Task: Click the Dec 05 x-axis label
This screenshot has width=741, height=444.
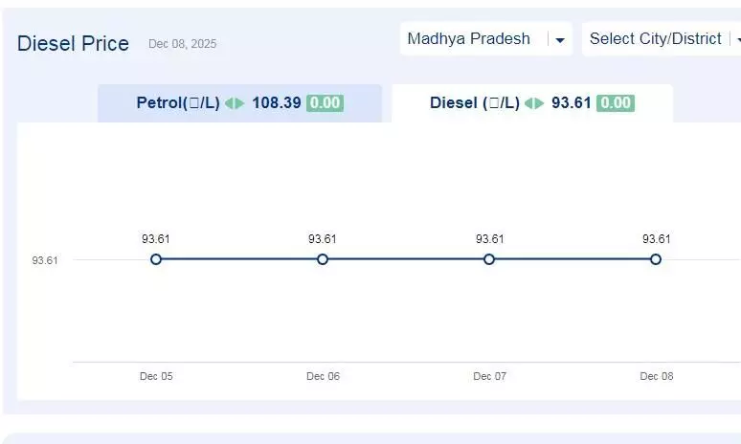Action: [156, 376]
